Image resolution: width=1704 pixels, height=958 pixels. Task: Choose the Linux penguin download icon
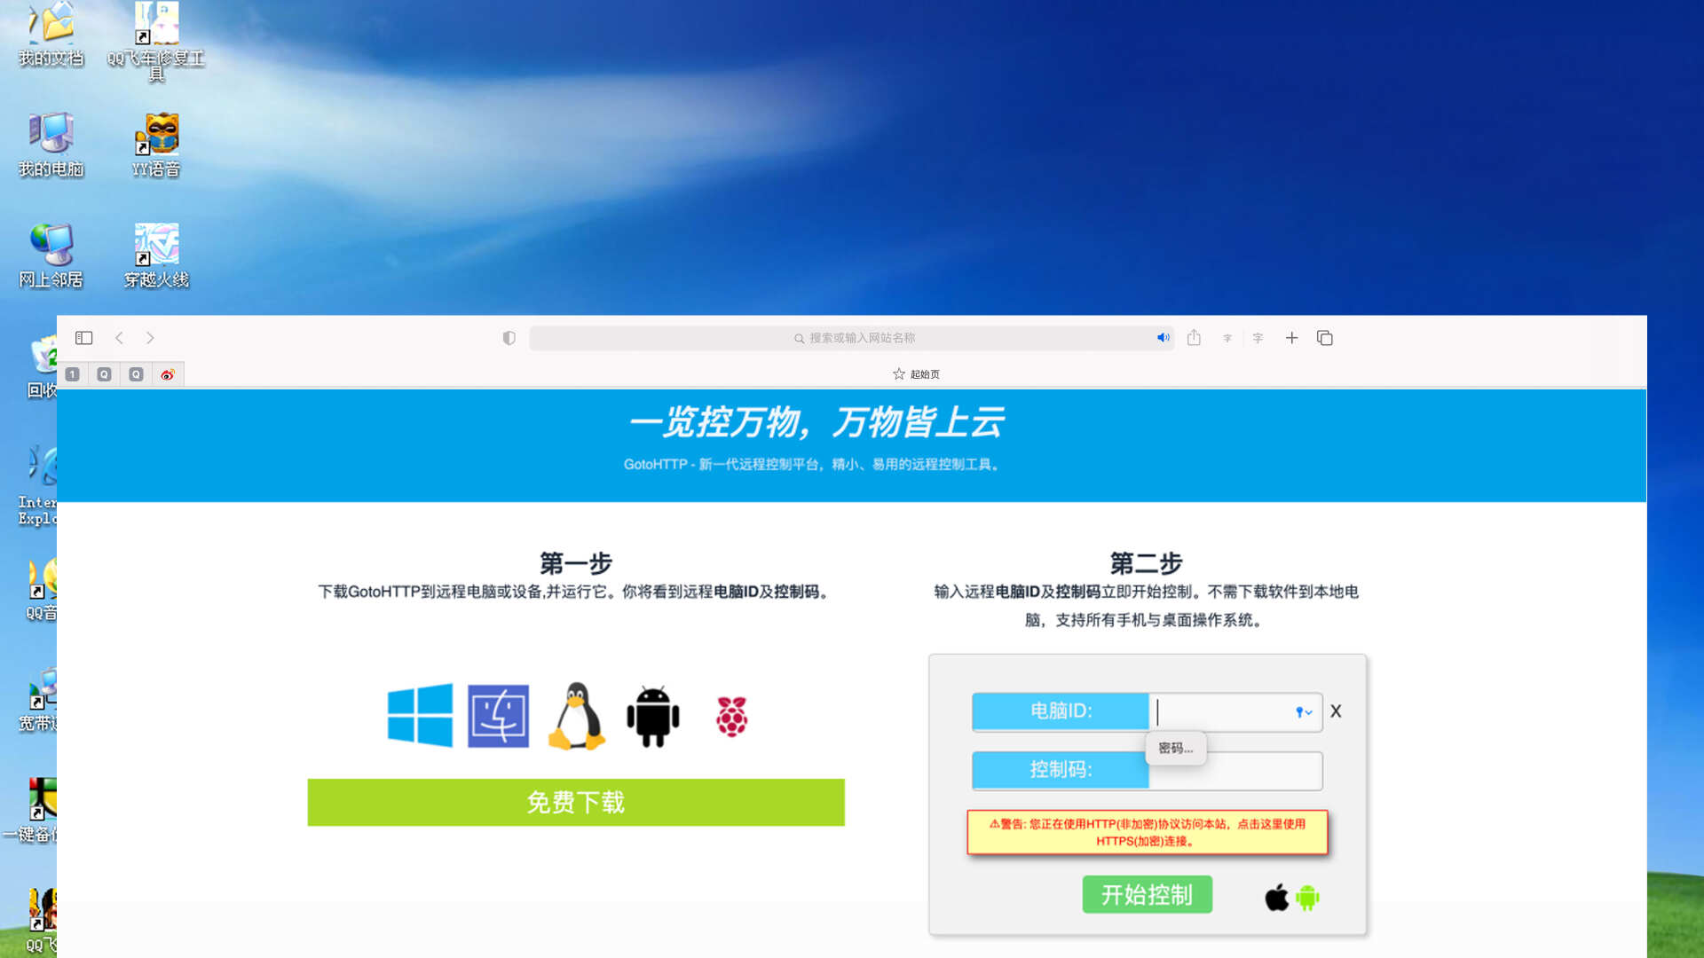pos(576,716)
